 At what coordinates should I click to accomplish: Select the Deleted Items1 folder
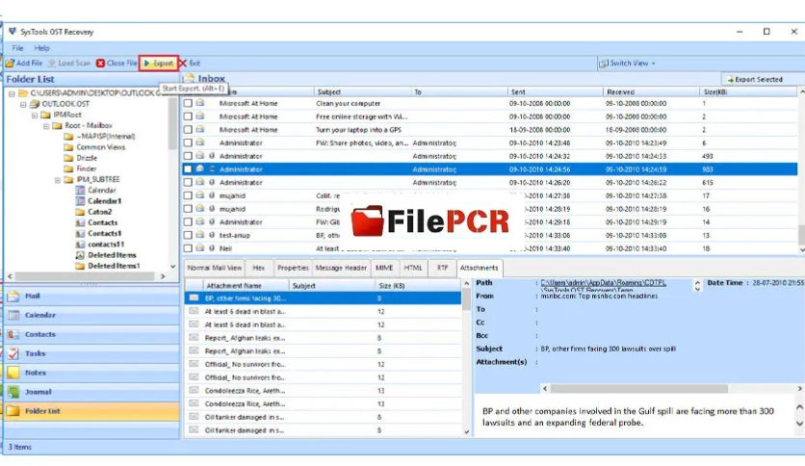click(x=114, y=266)
